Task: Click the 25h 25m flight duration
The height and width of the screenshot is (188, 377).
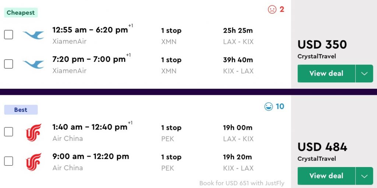Action: click(x=238, y=31)
